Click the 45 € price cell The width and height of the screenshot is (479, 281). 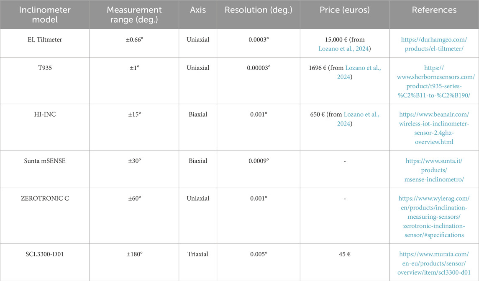point(345,254)
